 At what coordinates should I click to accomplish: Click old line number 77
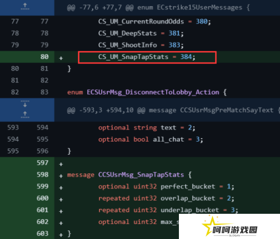[x=15, y=22]
